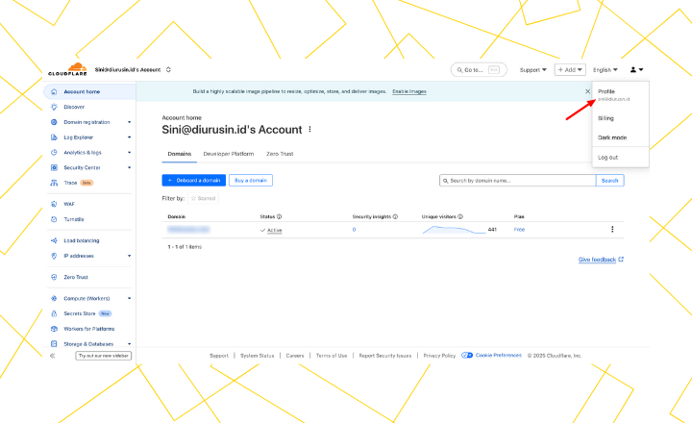The height and width of the screenshot is (423, 692).
Task: Click the Domain registration globe icon
Action: point(54,122)
